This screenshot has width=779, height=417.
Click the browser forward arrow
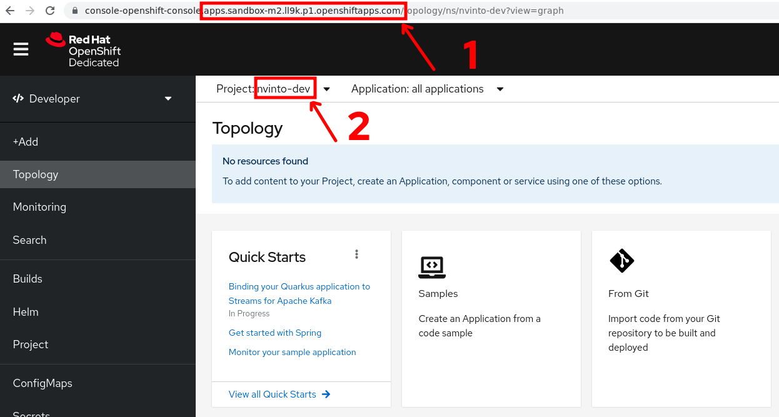(x=28, y=10)
